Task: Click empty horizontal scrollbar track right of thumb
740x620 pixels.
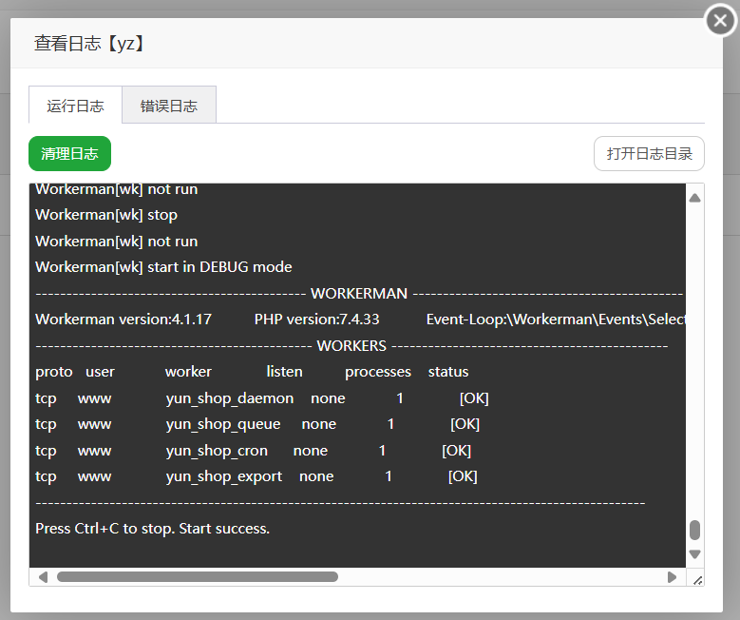Action: [503, 577]
